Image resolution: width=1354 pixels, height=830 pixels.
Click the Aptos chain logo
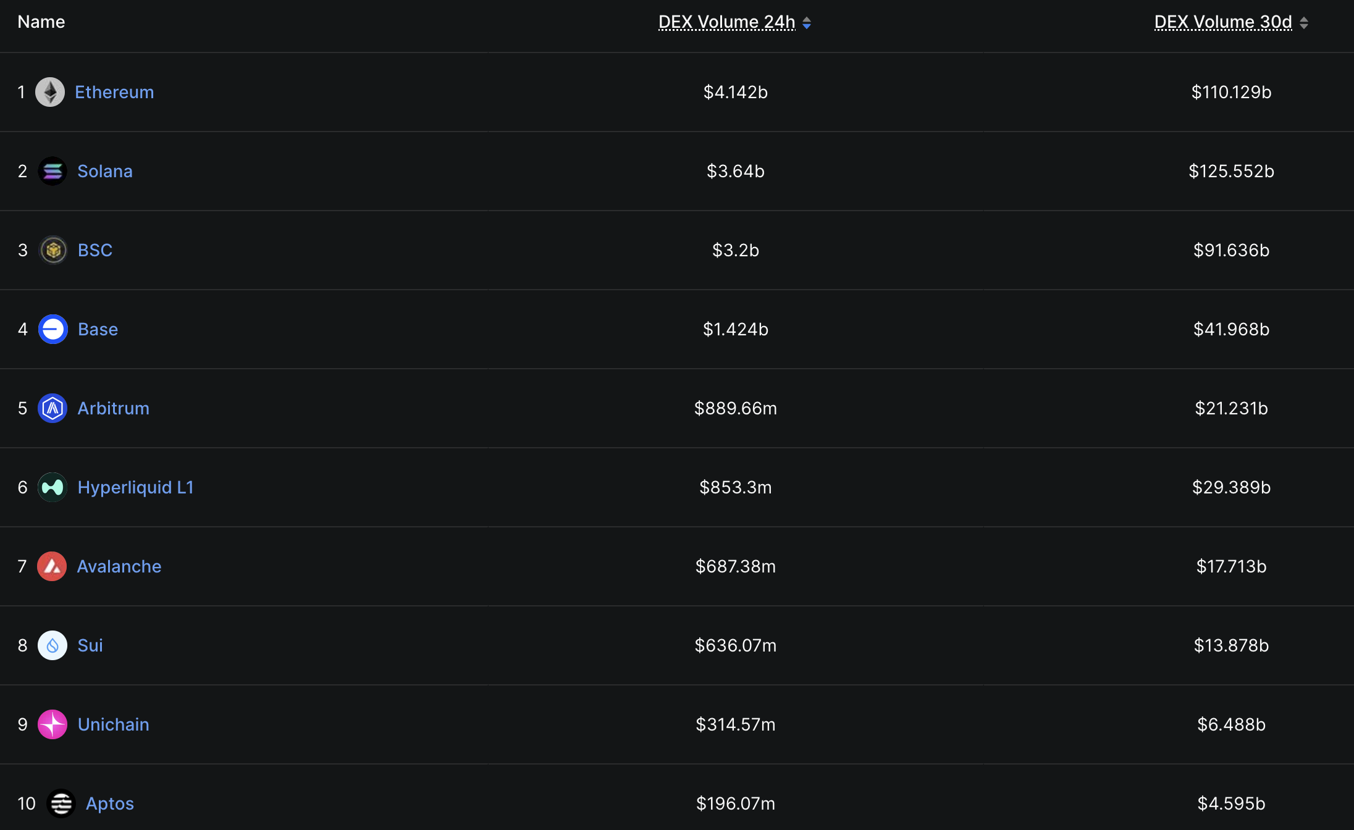(x=61, y=803)
